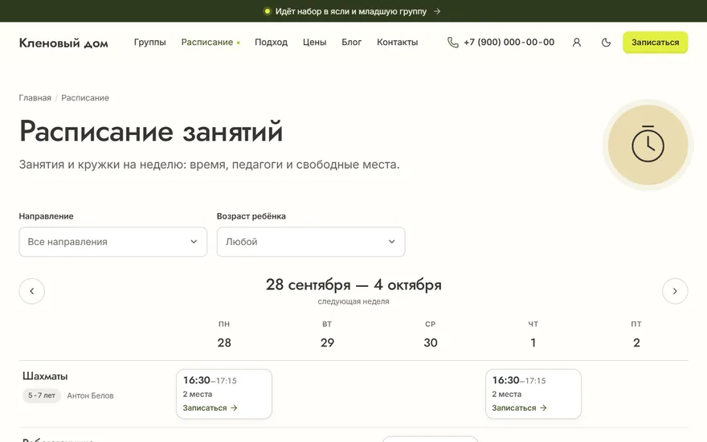The height and width of the screenshot is (442, 707).
Task: Click Расписание breadcrumb
Action: [85, 98]
